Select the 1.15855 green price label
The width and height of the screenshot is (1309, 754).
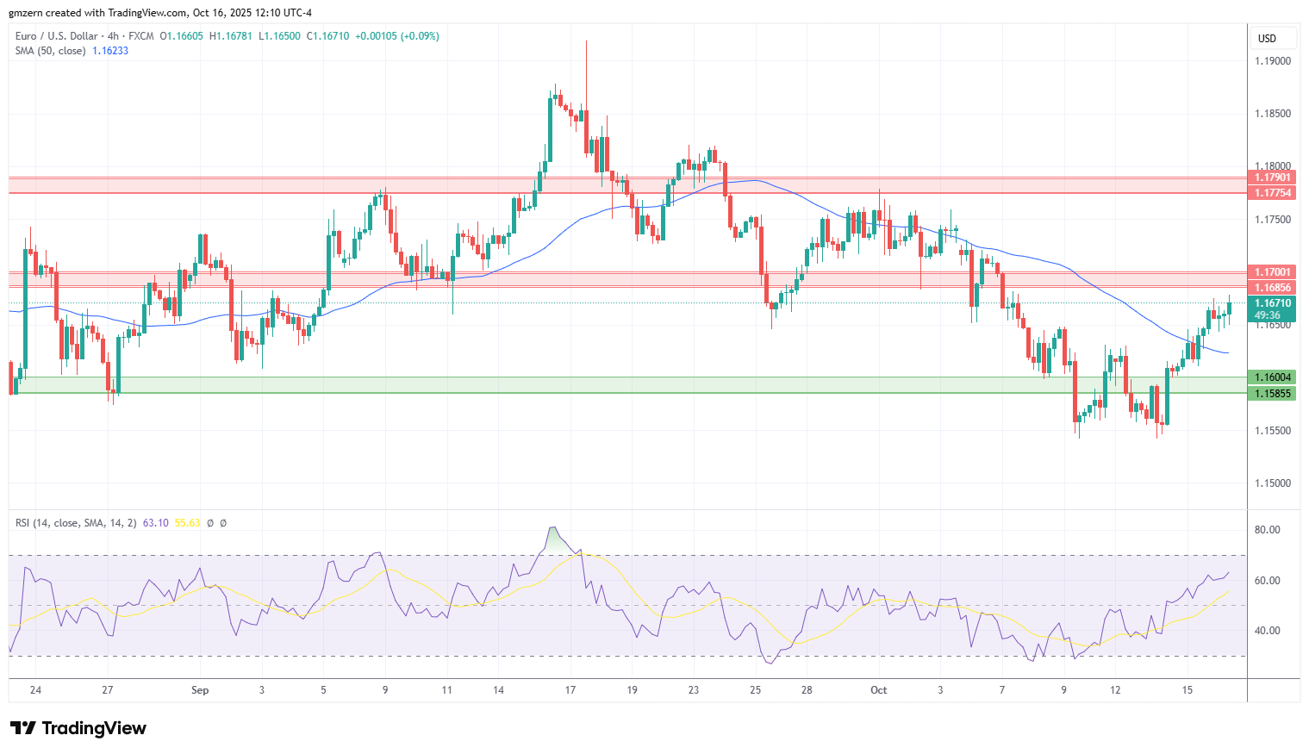click(x=1273, y=394)
